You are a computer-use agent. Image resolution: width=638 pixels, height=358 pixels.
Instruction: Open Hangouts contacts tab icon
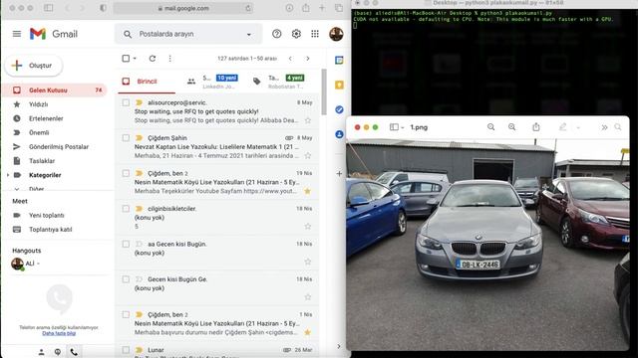coord(41,352)
